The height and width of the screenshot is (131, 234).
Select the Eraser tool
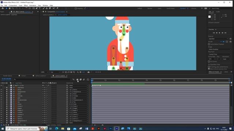50,8
